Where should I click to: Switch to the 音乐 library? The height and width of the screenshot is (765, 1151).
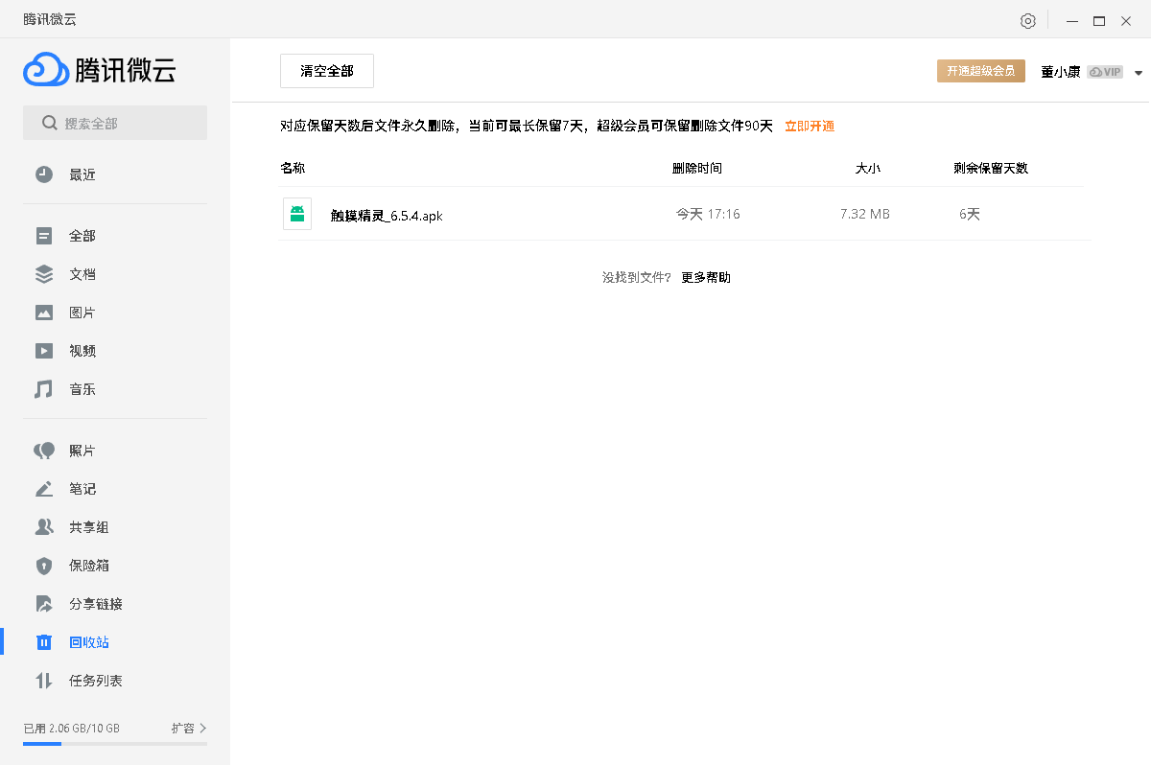82,388
